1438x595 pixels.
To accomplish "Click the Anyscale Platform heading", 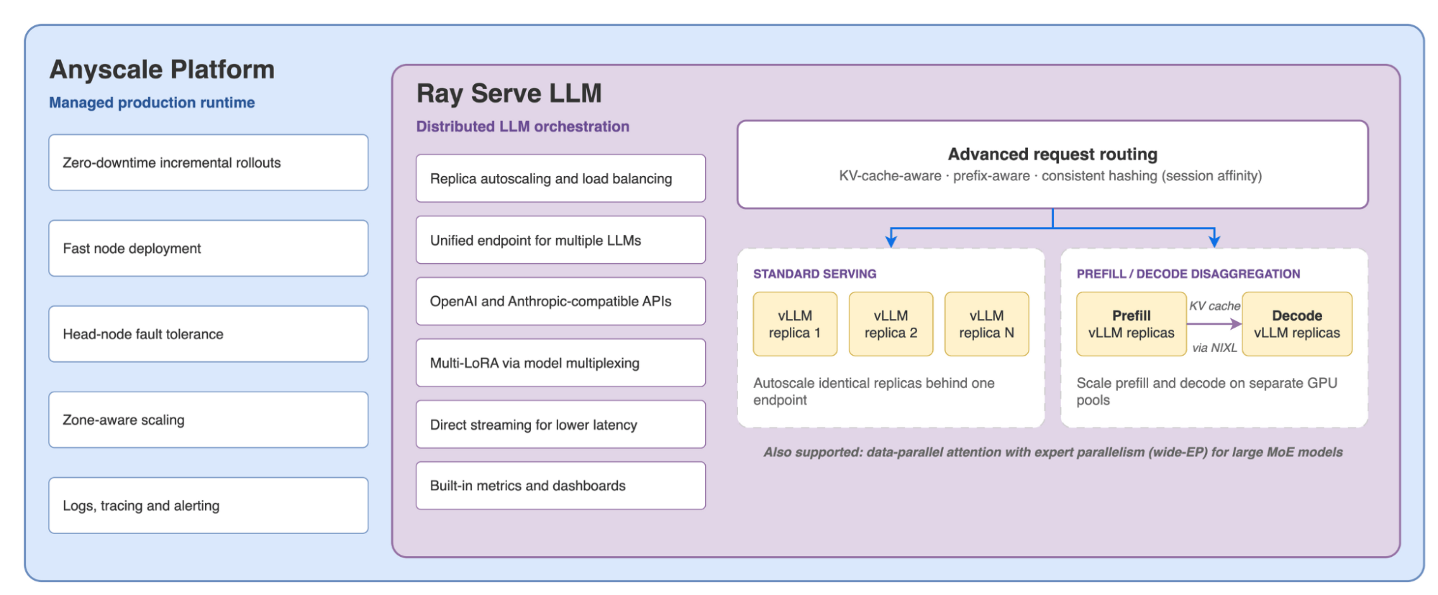I will tap(162, 70).
